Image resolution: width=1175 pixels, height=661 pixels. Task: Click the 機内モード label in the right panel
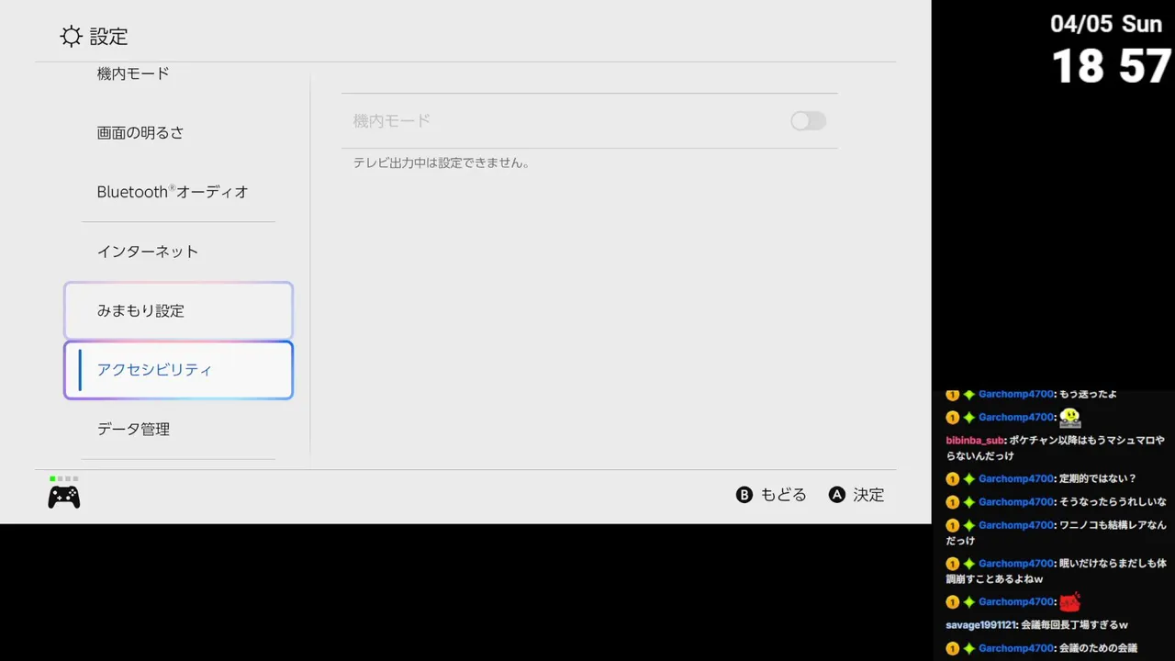point(392,120)
